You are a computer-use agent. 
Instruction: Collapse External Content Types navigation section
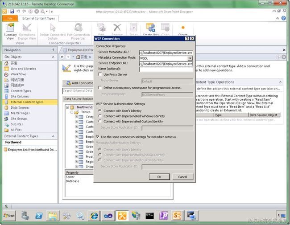(x=53, y=136)
